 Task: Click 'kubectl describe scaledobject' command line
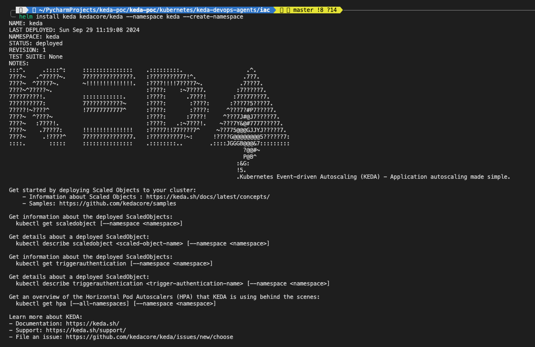coord(143,244)
